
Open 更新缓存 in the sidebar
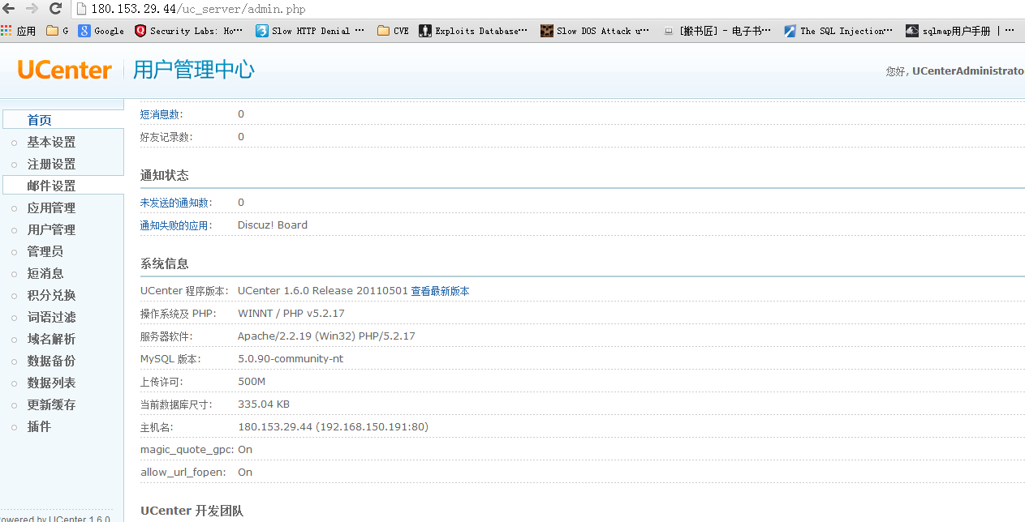[51, 404]
